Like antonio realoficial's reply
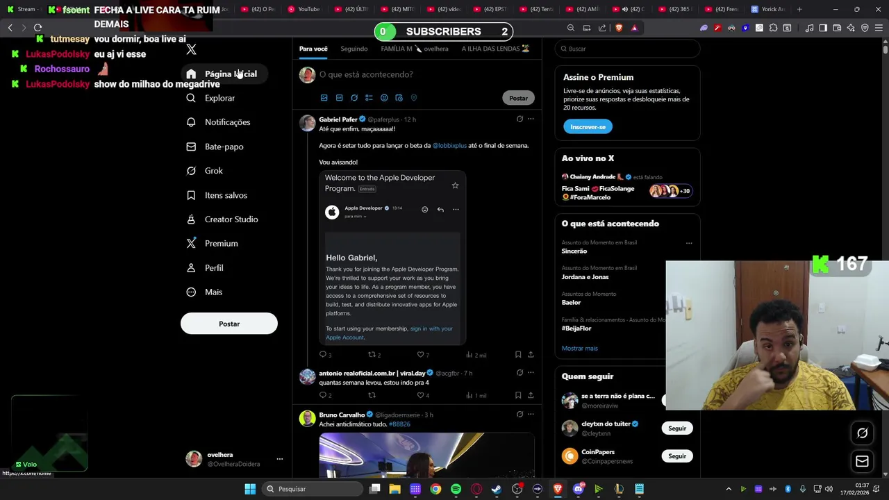 click(423, 395)
